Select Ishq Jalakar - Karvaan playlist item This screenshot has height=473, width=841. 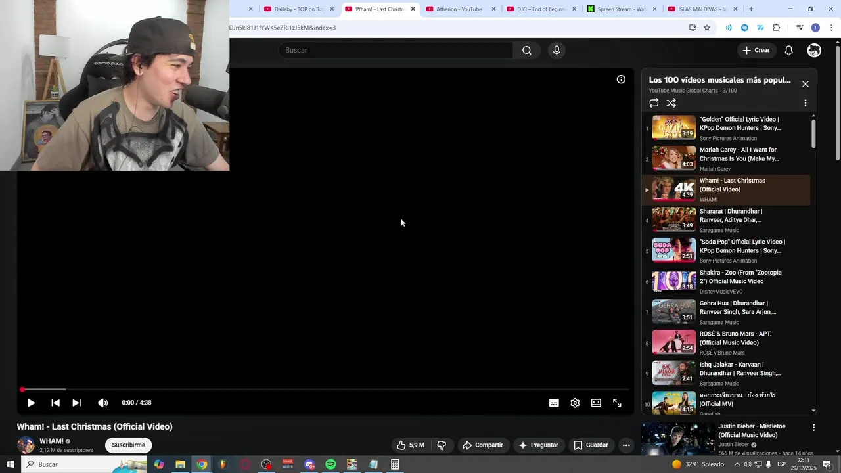click(726, 373)
